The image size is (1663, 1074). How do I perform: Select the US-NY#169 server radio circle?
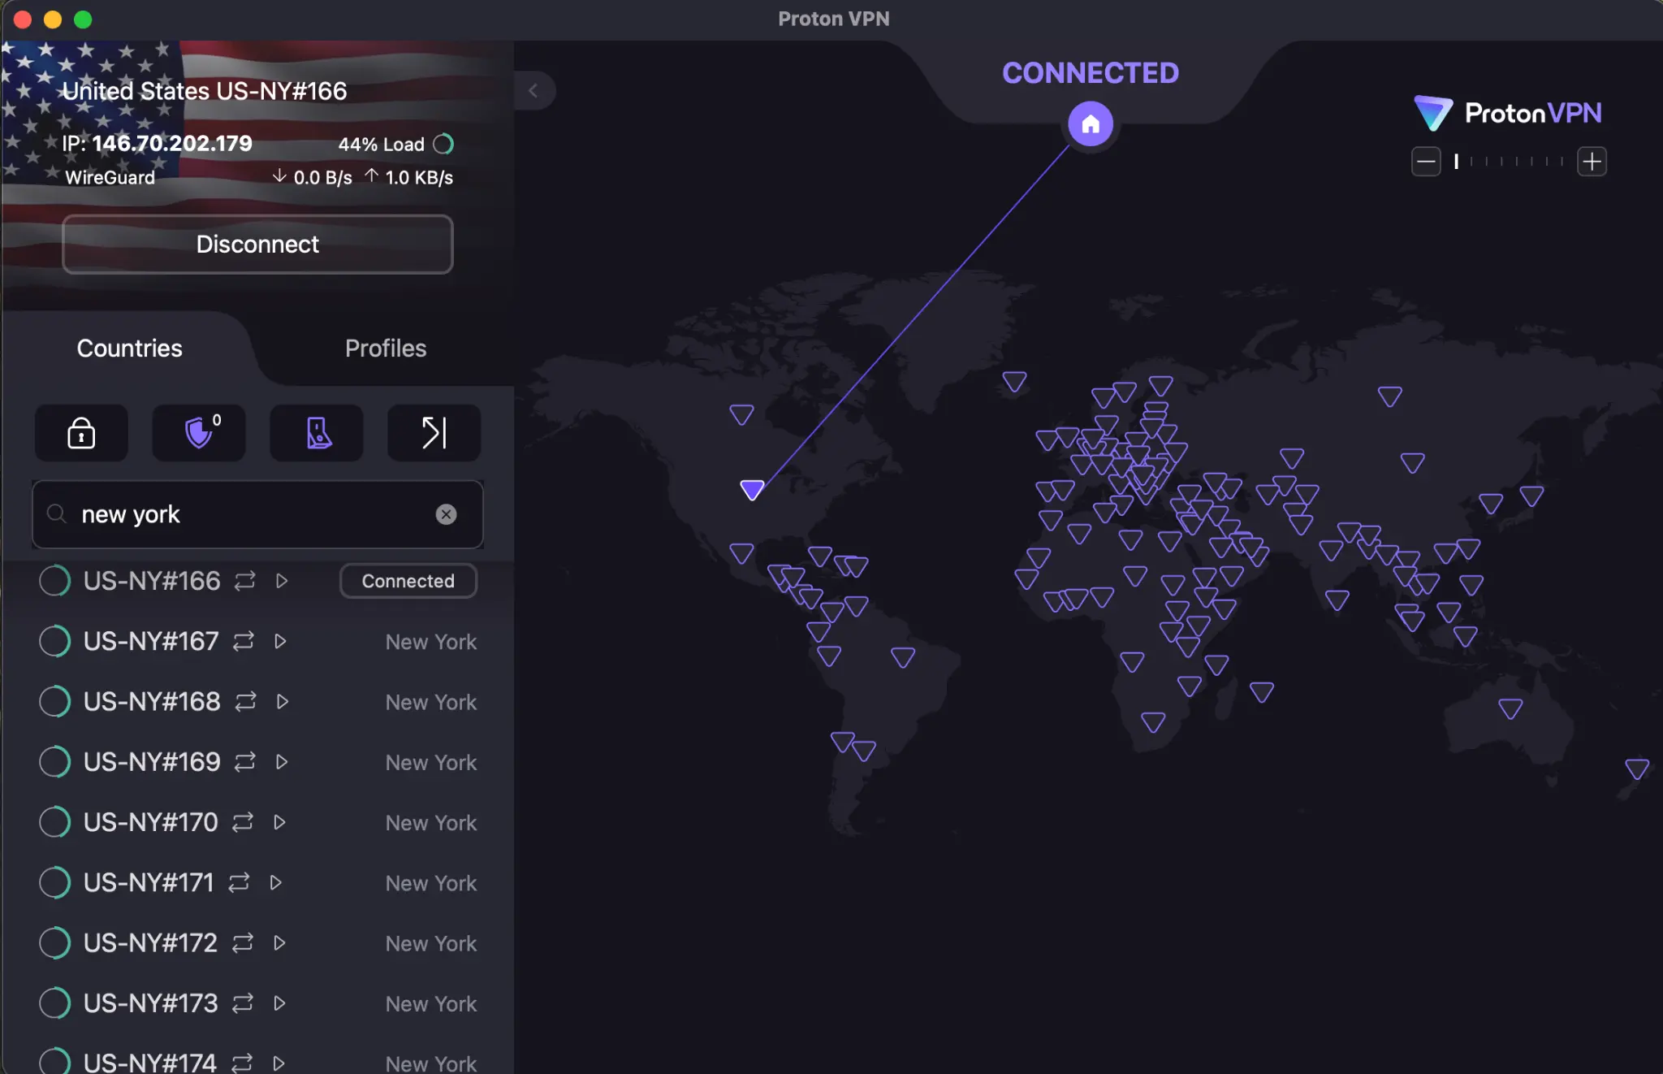54,761
